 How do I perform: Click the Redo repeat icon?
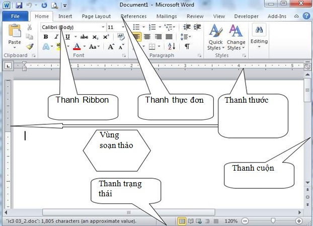click(44, 5)
